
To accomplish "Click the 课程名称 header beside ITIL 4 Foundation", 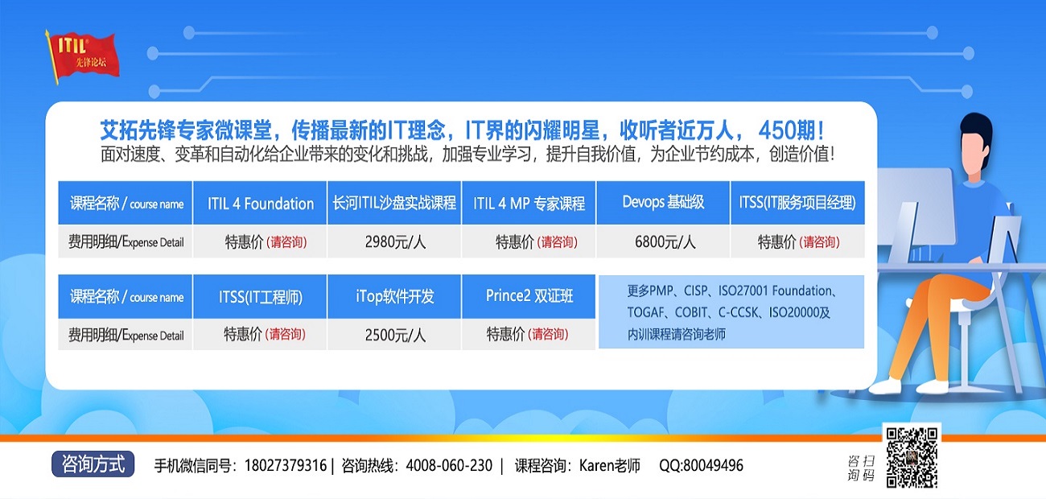I will coord(126,204).
